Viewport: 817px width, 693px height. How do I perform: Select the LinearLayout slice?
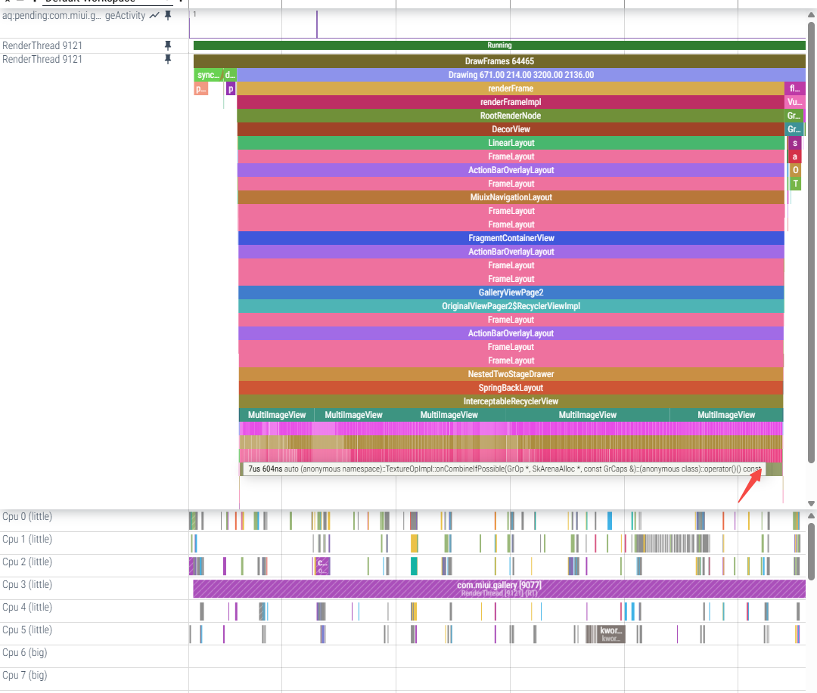pyautogui.click(x=511, y=143)
